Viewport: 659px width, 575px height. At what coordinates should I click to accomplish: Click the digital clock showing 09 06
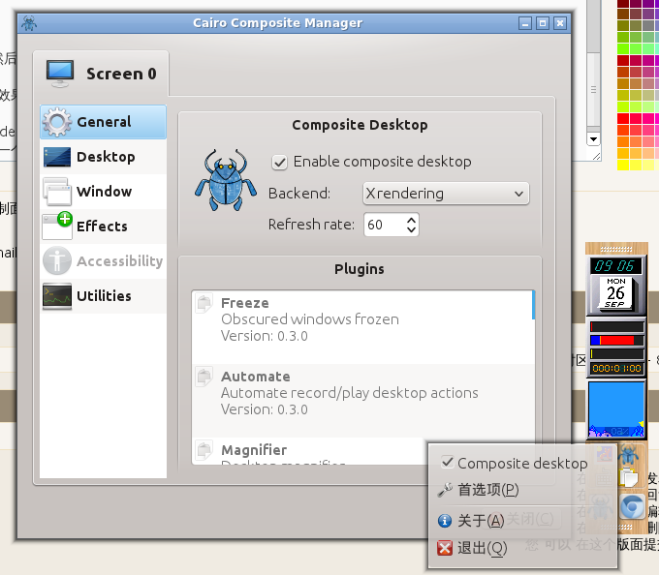615,265
